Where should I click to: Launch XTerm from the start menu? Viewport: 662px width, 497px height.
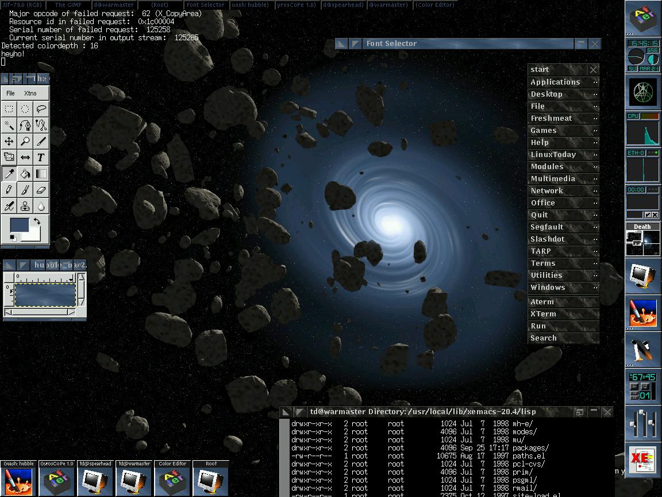(543, 314)
